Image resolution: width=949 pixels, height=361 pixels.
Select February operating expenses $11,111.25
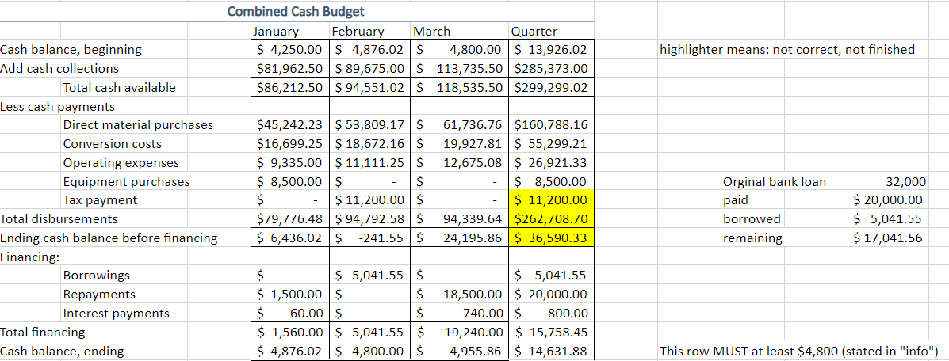click(371, 162)
